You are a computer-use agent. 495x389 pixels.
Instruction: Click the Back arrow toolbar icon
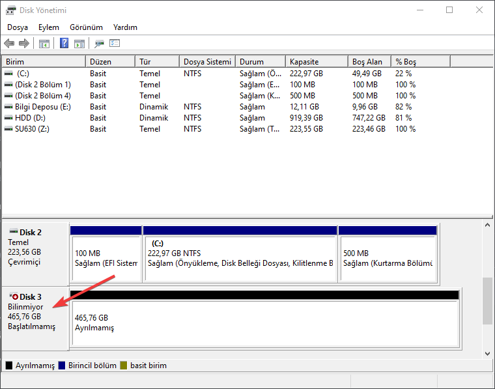[9, 43]
